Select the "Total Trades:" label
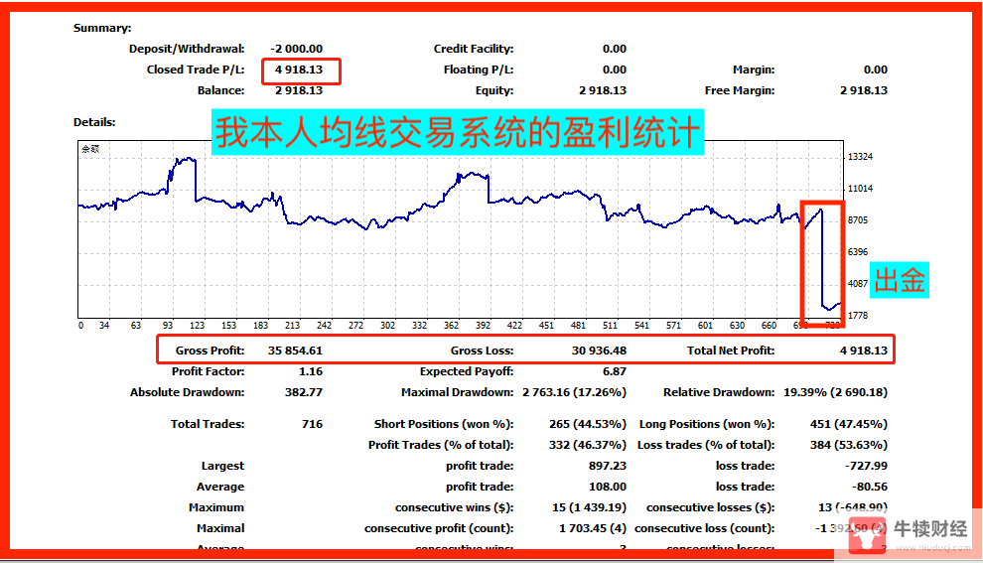 (208, 424)
